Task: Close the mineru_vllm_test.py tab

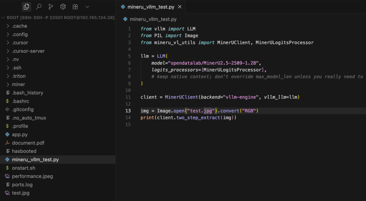Action: [179, 7]
